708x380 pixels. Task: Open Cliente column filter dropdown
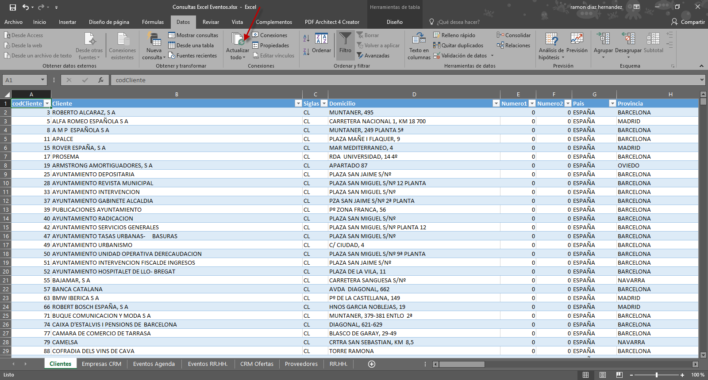298,103
